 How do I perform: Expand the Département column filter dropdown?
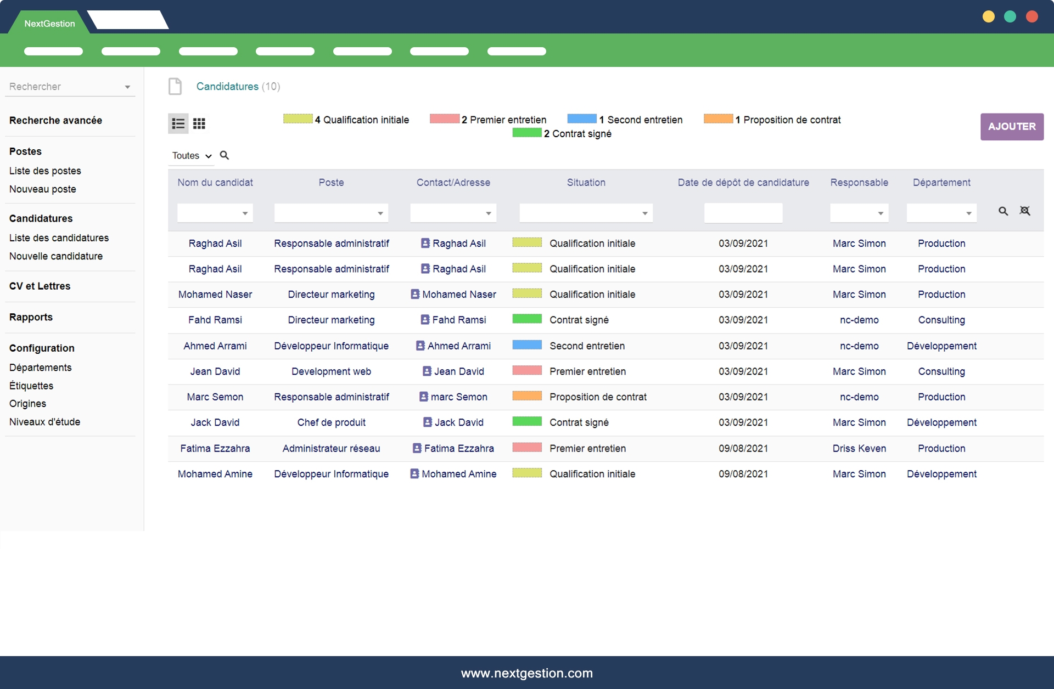tap(968, 213)
